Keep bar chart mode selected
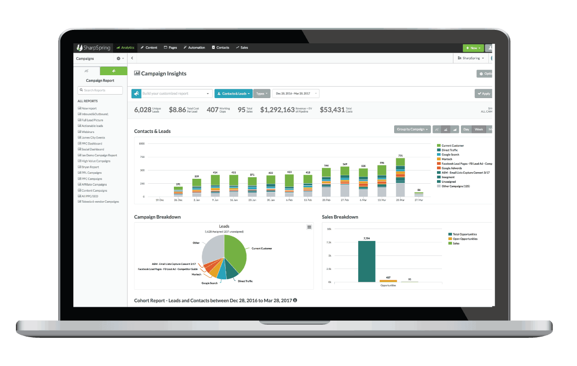577x366 pixels. (445, 129)
